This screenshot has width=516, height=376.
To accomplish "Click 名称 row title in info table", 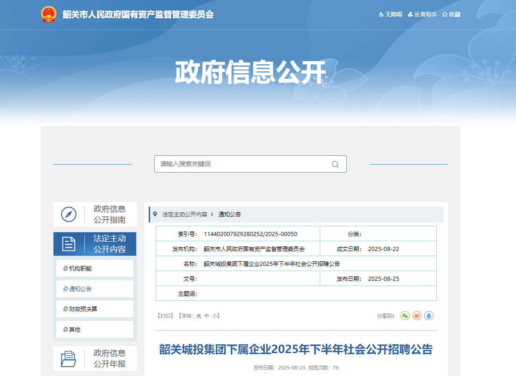I will coord(272,264).
